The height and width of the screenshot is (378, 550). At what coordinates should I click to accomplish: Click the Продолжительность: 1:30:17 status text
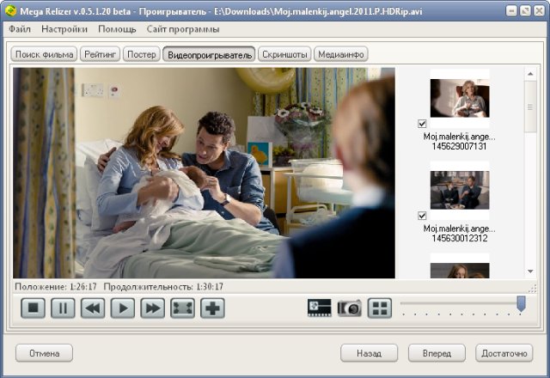point(163,287)
